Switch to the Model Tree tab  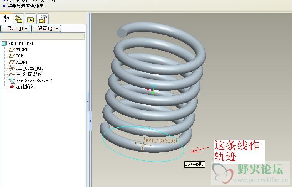click(6, 18)
